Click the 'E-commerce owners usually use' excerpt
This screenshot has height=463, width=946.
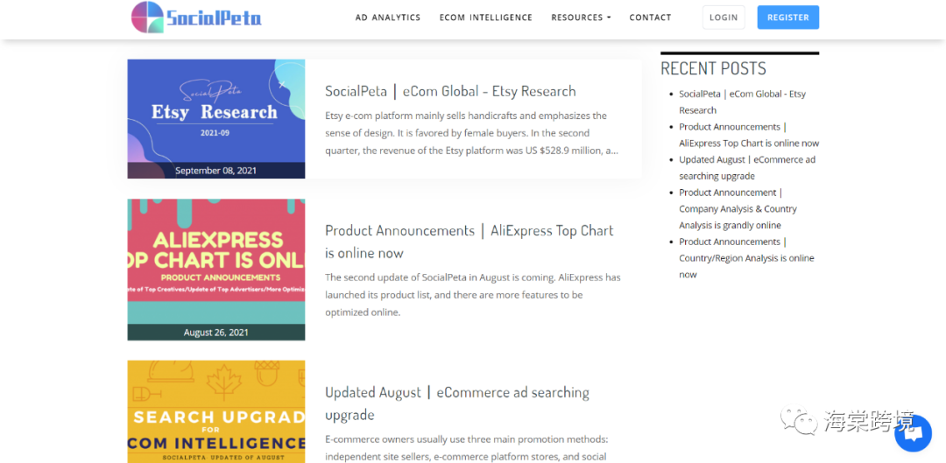coord(466,448)
